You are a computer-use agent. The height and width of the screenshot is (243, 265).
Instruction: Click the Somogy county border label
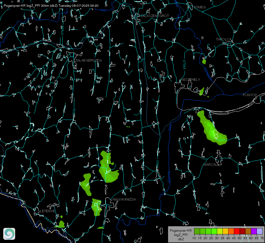pos(169,177)
